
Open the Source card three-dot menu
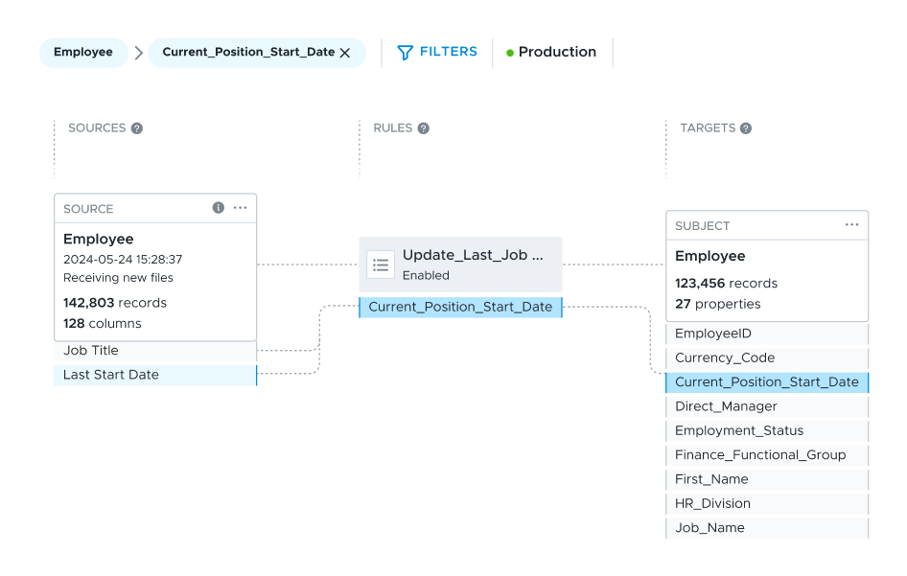click(241, 208)
